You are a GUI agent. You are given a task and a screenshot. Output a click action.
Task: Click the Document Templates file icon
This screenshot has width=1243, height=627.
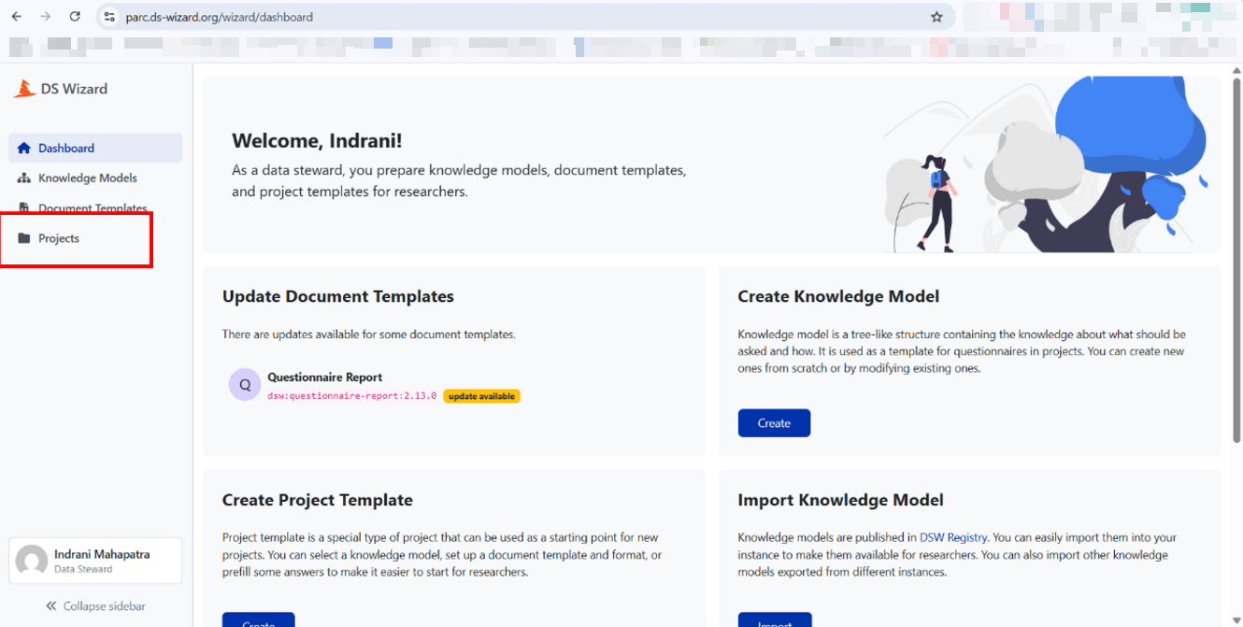[x=24, y=208]
